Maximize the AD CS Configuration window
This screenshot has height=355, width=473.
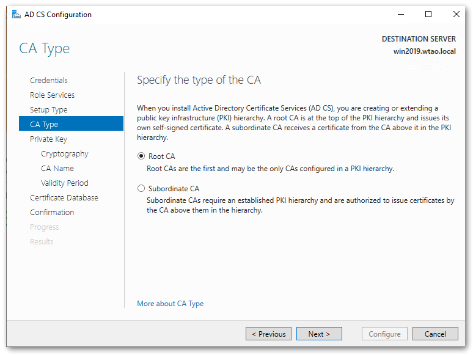pos(428,15)
